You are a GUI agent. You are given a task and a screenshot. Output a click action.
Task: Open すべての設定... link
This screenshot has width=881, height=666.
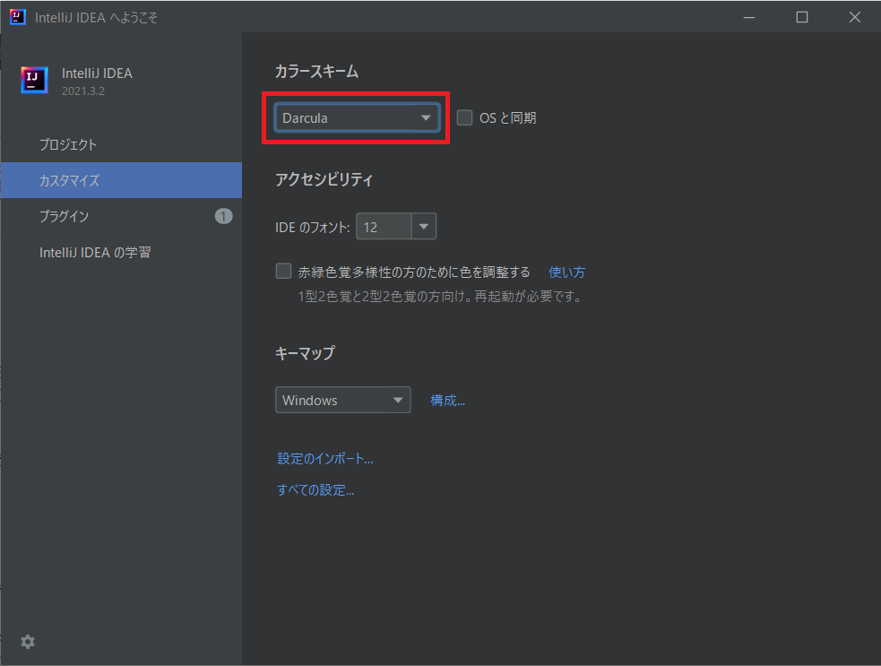pos(315,490)
